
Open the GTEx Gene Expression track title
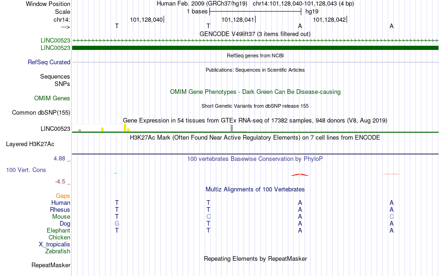(255, 121)
